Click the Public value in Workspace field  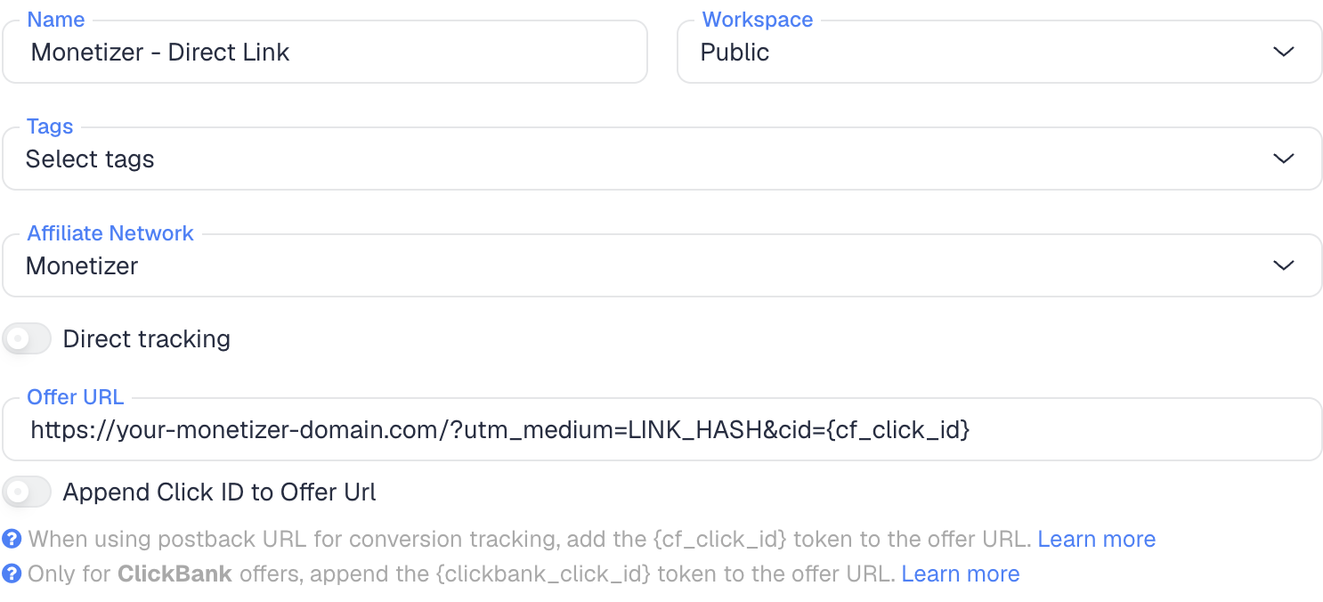coord(735,52)
